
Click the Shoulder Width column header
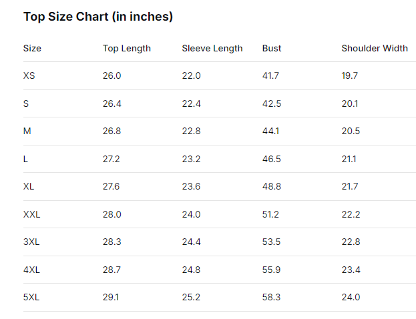pos(375,48)
